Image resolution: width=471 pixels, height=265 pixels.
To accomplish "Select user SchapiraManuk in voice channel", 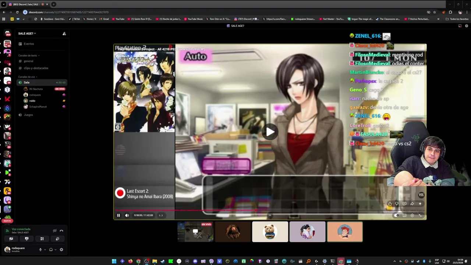I will tap(38, 107).
